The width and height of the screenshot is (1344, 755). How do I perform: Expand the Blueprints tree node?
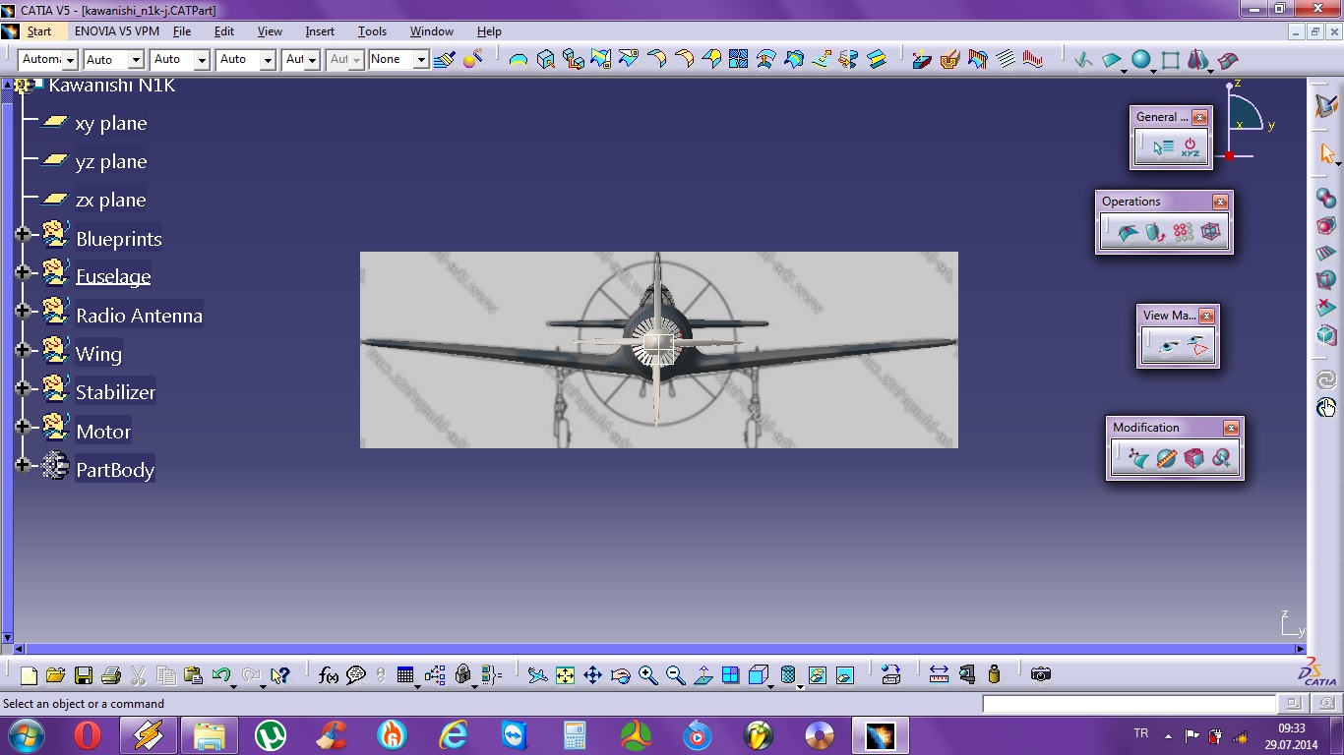[x=23, y=234]
